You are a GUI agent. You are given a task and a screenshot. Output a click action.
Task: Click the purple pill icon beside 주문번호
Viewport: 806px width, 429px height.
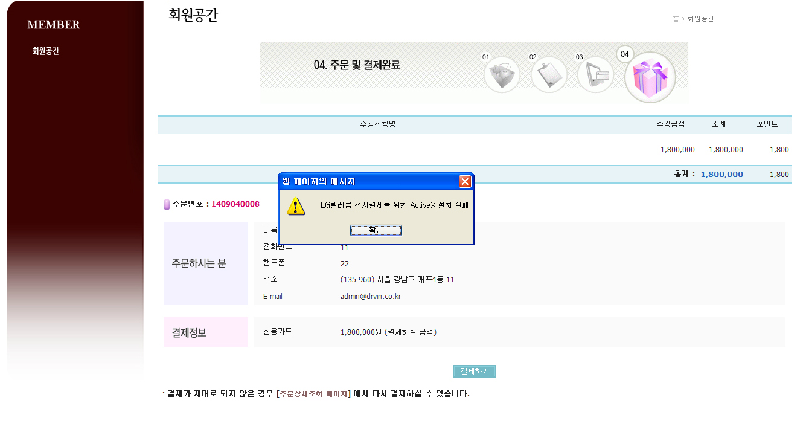coord(167,205)
